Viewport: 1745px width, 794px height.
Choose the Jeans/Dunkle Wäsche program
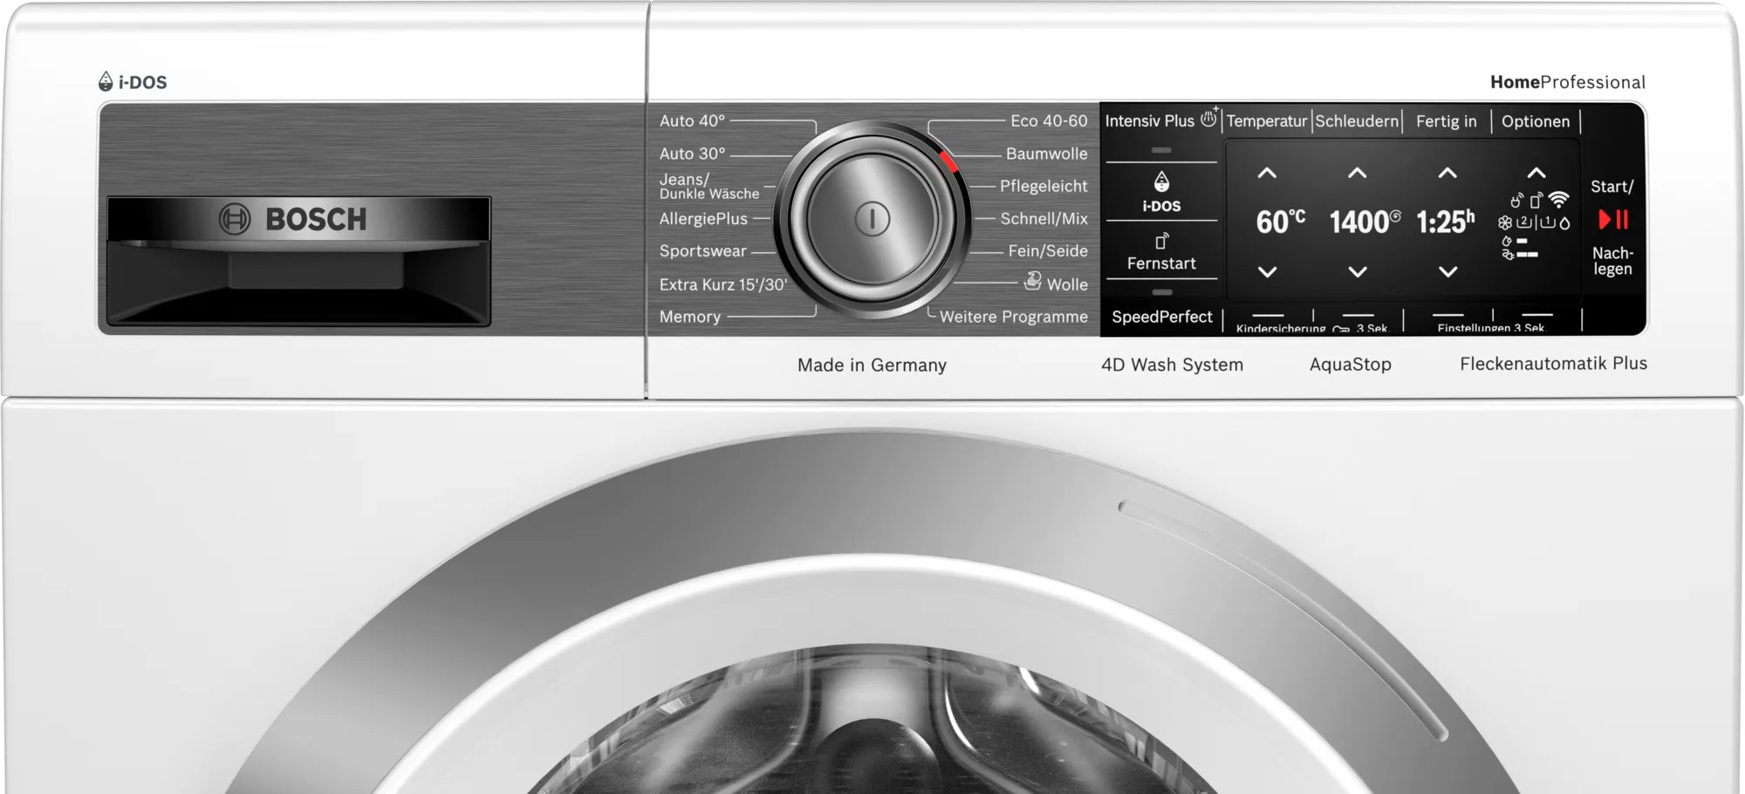[708, 186]
